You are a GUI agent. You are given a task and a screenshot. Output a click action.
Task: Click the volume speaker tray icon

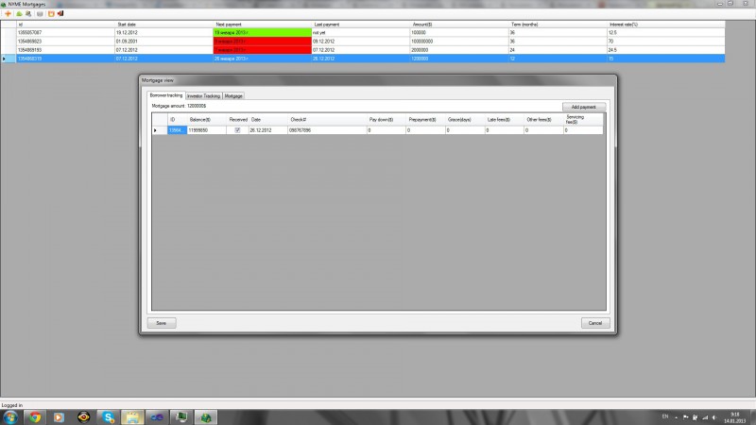point(714,417)
